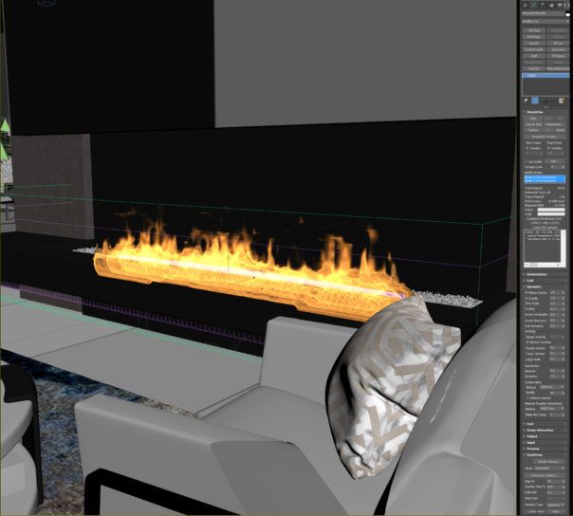Click the Edit Poly modifier button
The image size is (573, 516).
point(534,30)
